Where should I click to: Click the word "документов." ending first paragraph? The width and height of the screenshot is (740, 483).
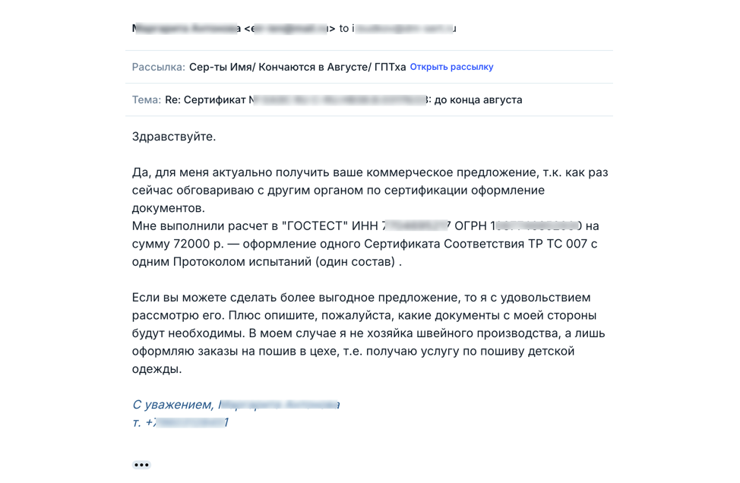pos(168,208)
